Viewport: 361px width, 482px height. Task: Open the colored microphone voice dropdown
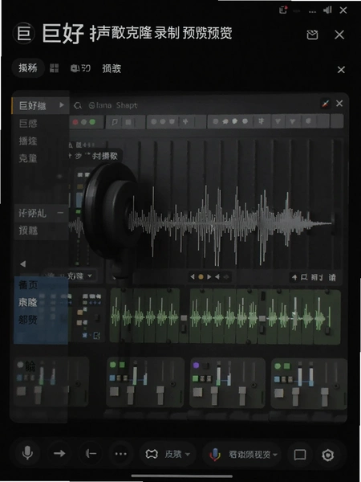click(242, 455)
